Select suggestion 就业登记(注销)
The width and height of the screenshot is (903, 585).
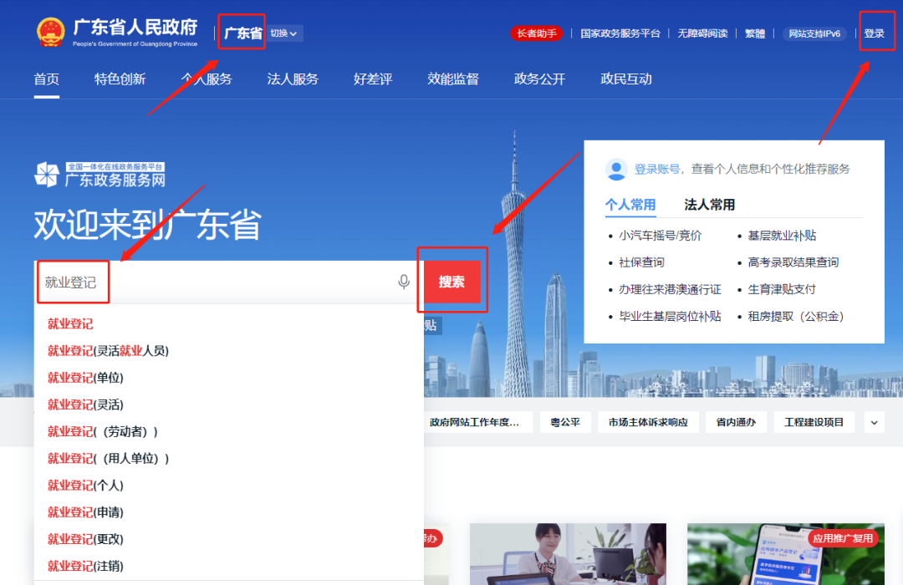pyautogui.click(x=85, y=566)
